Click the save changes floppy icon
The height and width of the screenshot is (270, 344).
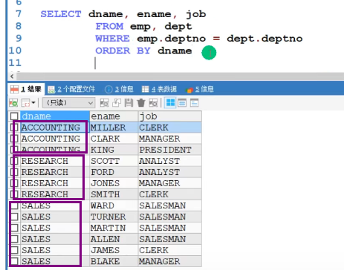point(129,102)
